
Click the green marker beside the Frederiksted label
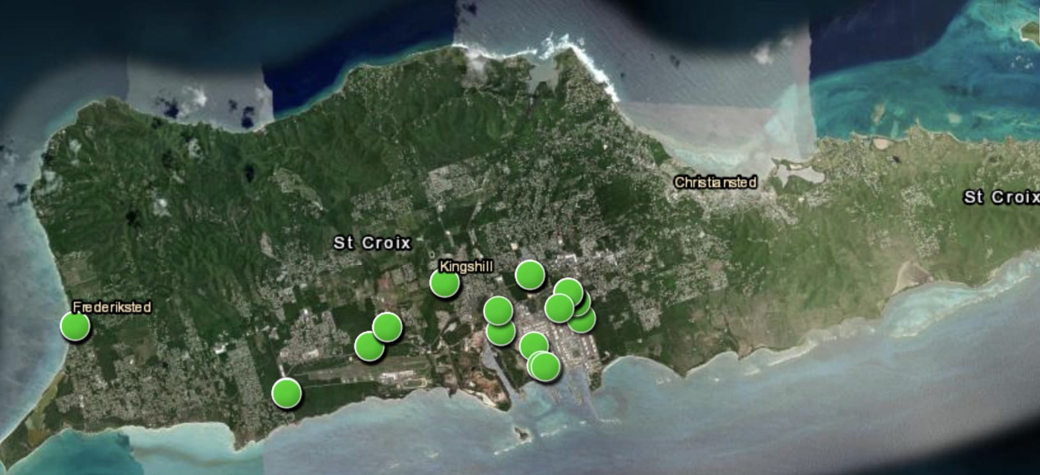pos(75,326)
